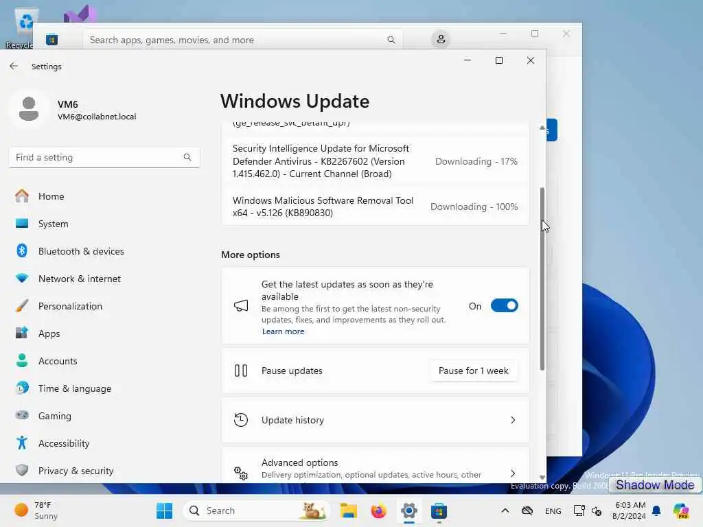The height and width of the screenshot is (527, 703).
Task: Follow the Learn more link
Action: pyautogui.click(x=283, y=331)
